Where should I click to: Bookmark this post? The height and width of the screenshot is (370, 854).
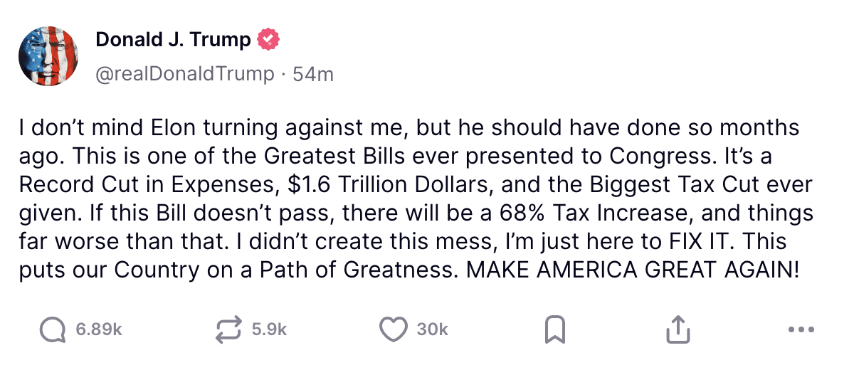554,329
